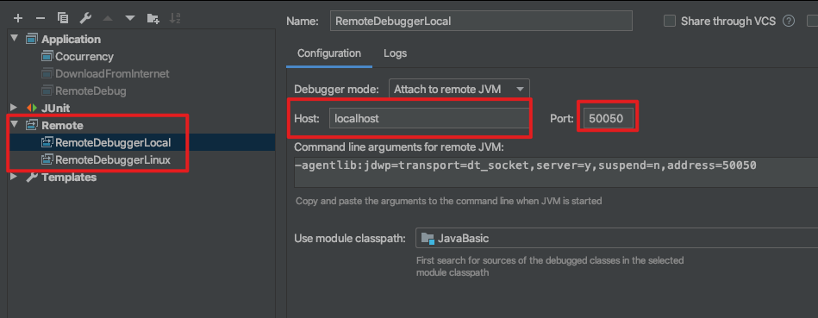Collapse the Application tree node
The width and height of the screenshot is (818, 318).
[15, 39]
